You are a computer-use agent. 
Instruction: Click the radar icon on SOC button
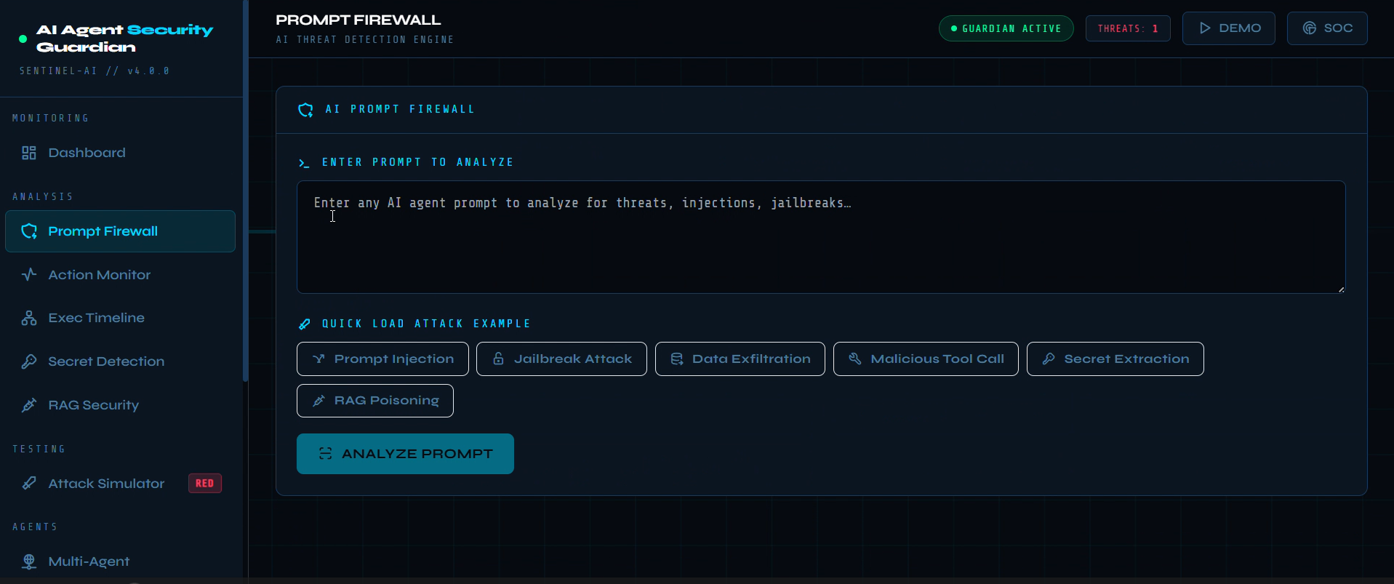tap(1310, 28)
